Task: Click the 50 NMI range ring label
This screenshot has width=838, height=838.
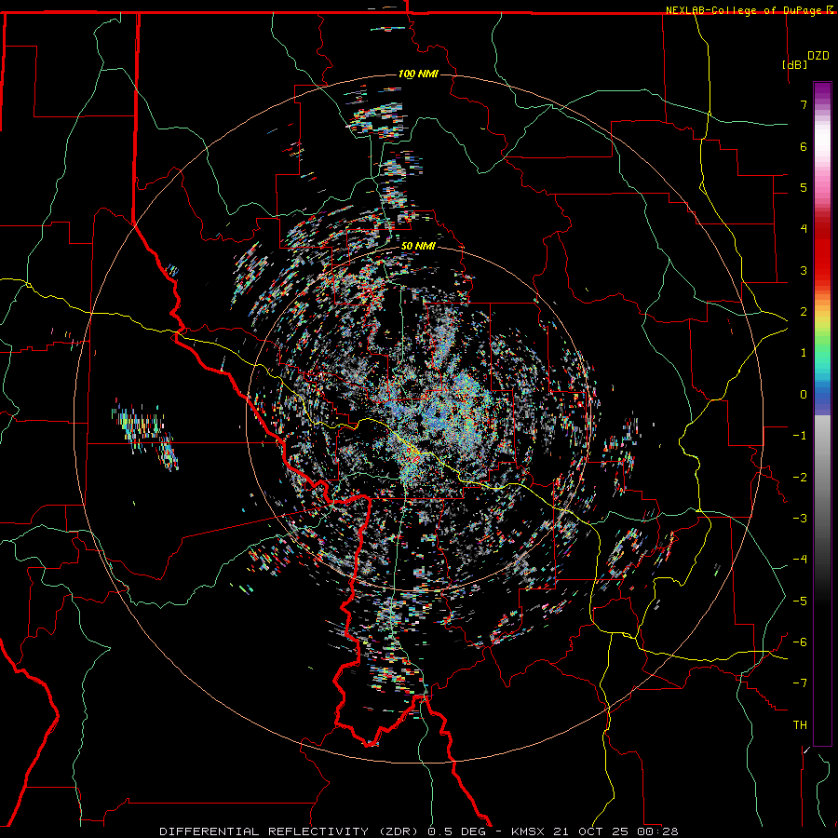Action: point(418,246)
